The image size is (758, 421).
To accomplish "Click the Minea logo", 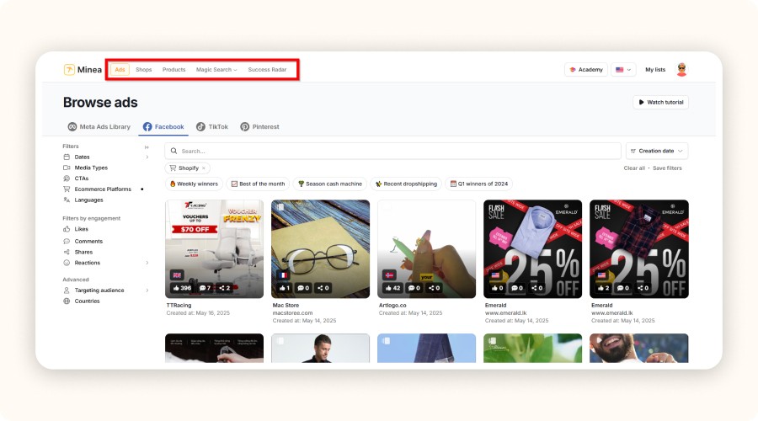I will coord(83,70).
